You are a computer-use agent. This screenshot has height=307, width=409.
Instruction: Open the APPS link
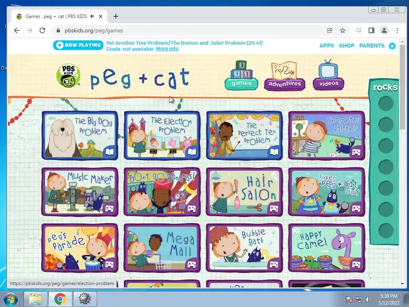[x=327, y=46]
